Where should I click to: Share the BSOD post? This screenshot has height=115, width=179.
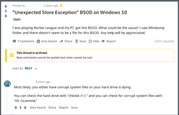[66, 41]
